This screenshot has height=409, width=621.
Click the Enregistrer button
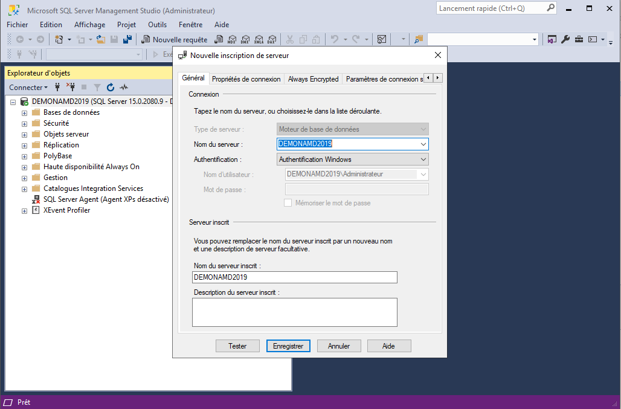pyautogui.click(x=288, y=346)
